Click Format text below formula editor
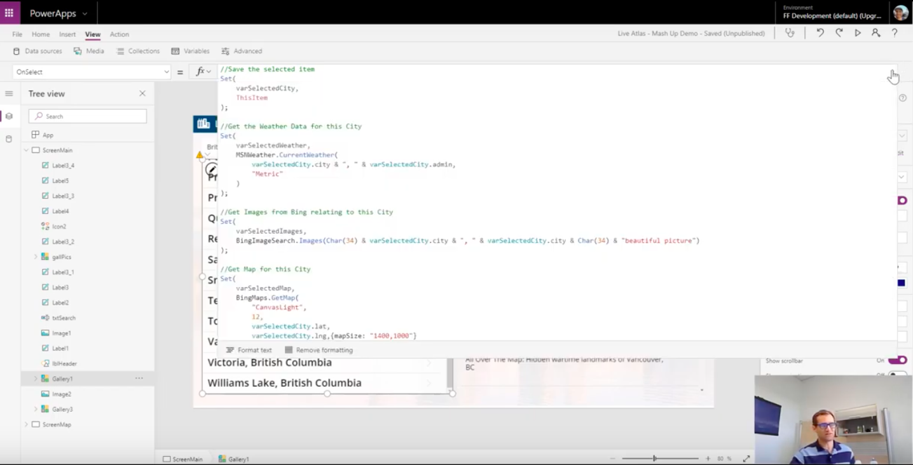 tap(249, 350)
